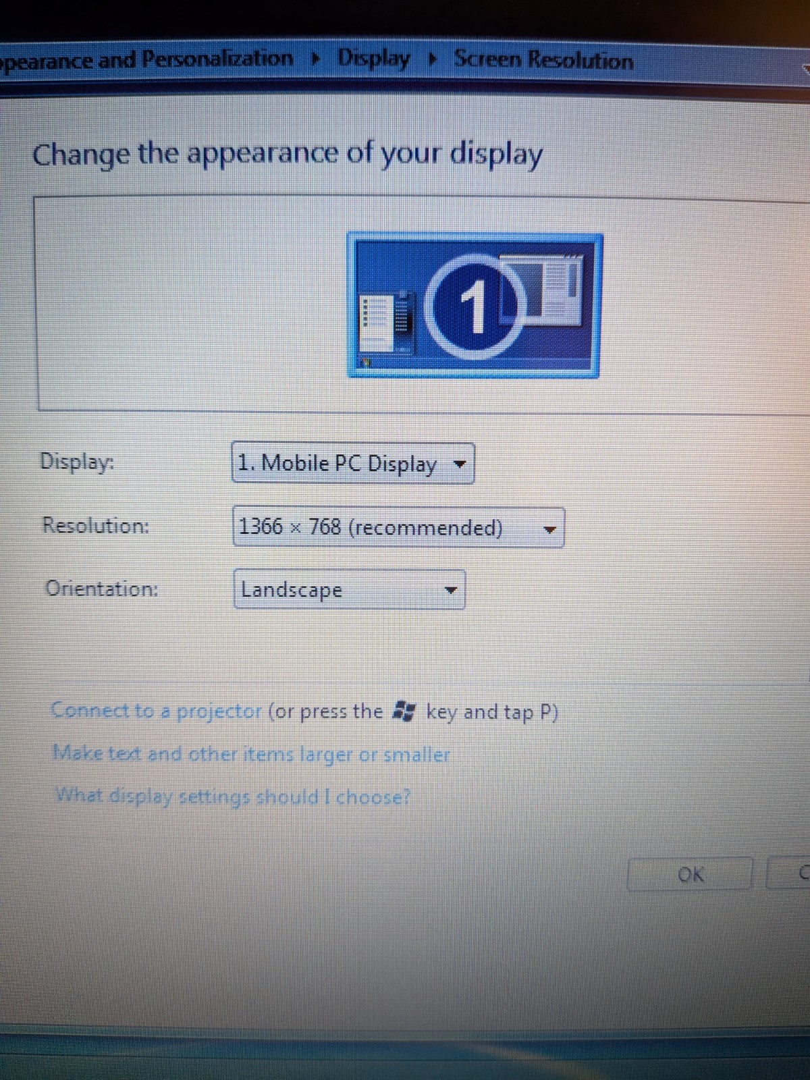Click the Display: label text
Viewport: 810px width, 1080px height.
pyautogui.click(x=77, y=462)
